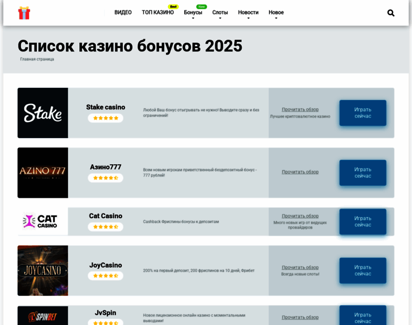Expand the Слоты dropdown menu

point(220,12)
